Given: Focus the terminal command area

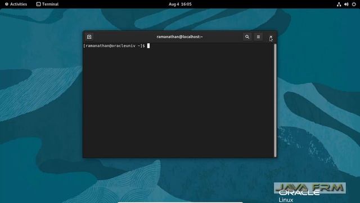Looking at the screenshot, I should (x=178, y=100).
